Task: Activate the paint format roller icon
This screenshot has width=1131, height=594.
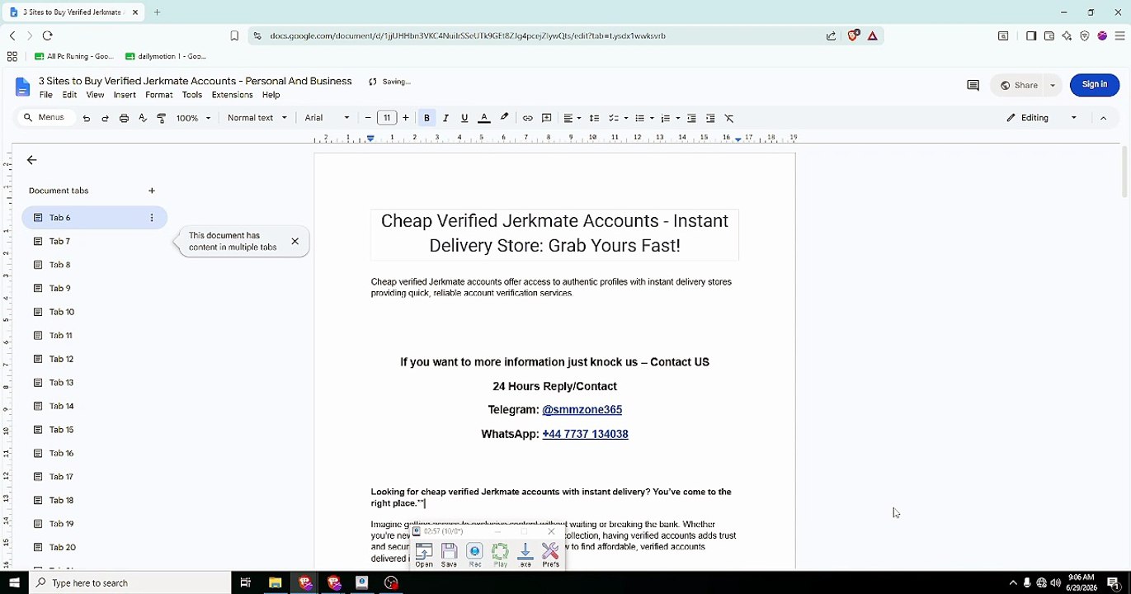Action: [162, 118]
